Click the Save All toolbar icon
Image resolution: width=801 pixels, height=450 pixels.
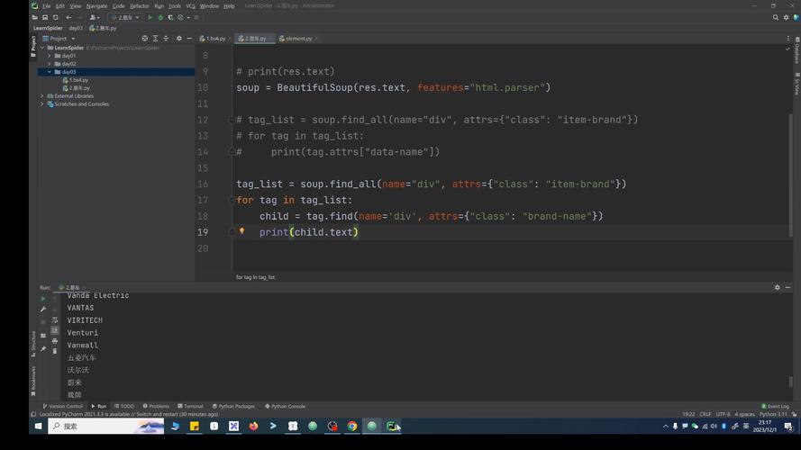(45, 17)
